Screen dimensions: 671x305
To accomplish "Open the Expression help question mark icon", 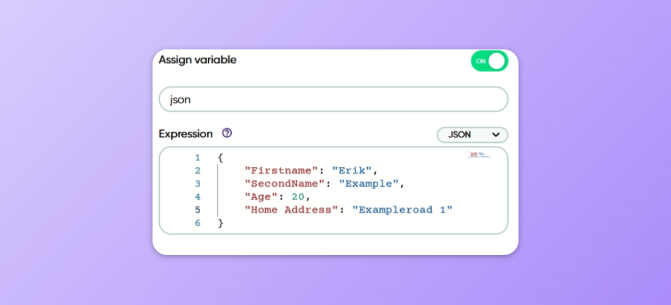I will pyautogui.click(x=227, y=133).
